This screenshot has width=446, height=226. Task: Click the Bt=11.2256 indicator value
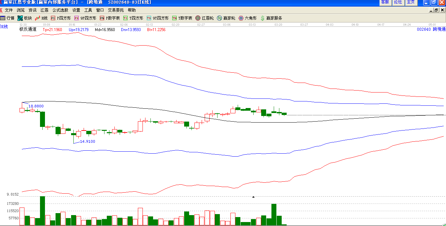coord(156,29)
